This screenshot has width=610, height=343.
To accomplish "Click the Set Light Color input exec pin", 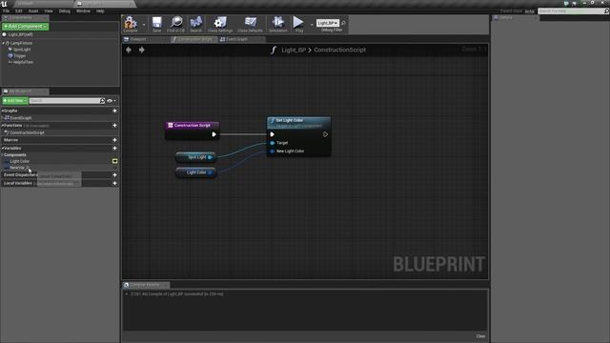I will pyautogui.click(x=273, y=134).
